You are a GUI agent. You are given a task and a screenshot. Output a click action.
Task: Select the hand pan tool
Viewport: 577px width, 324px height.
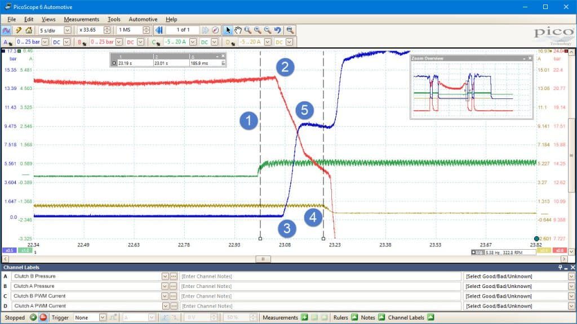(x=238, y=30)
